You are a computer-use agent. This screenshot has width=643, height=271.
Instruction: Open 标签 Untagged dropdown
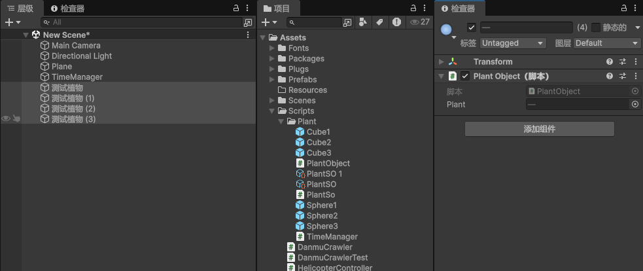tap(513, 43)
